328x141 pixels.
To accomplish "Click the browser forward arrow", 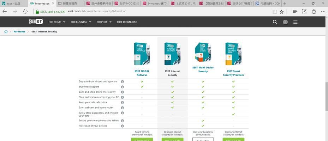I will (15, 12).
